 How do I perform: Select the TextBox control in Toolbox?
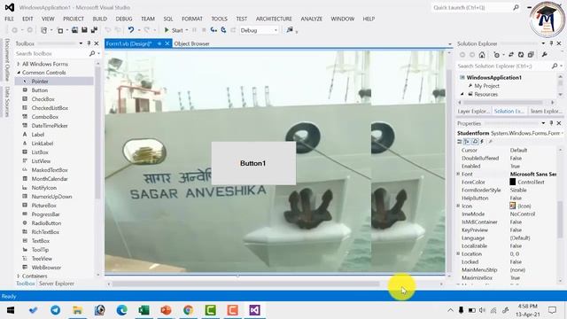pos(41,241)
